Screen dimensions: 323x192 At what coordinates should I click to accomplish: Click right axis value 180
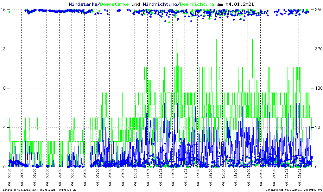pos(319,88)
